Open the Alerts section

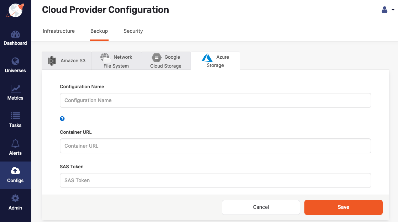click(15, 148)
